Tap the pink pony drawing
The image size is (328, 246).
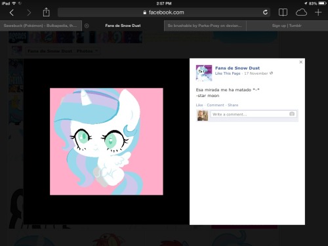[106, 142]
